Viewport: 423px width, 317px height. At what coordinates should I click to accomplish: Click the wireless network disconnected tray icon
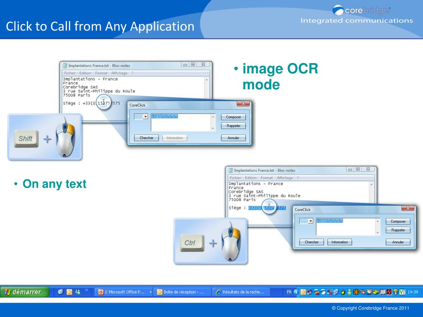coord(329,292)
